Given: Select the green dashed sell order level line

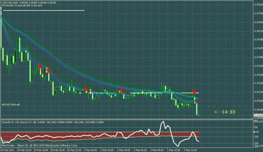Looking at the screenshot, I should coord(127,106).
